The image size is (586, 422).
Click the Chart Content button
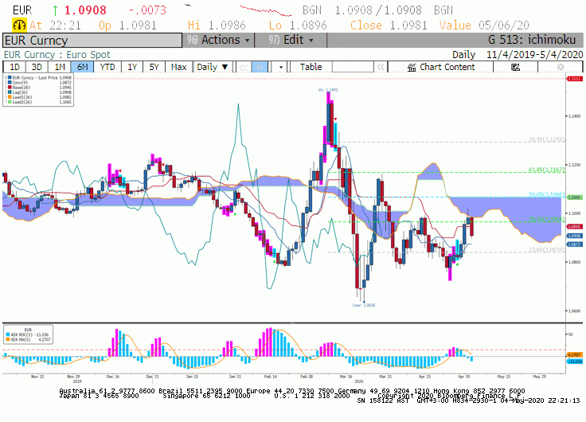[440, 67]
